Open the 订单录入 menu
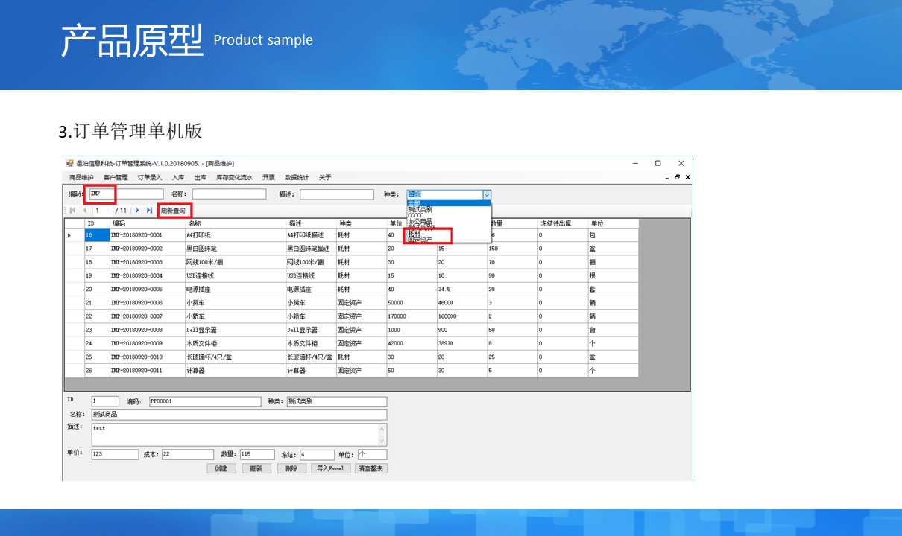Image resolution: width=902 pixels, height=536 pixels. point(149,177)
